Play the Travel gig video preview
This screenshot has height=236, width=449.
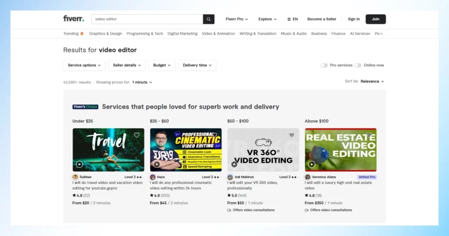click(79, 164)
